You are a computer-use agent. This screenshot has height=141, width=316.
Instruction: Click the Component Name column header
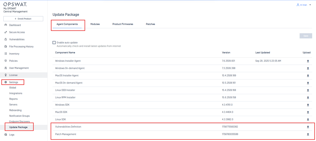65,53
